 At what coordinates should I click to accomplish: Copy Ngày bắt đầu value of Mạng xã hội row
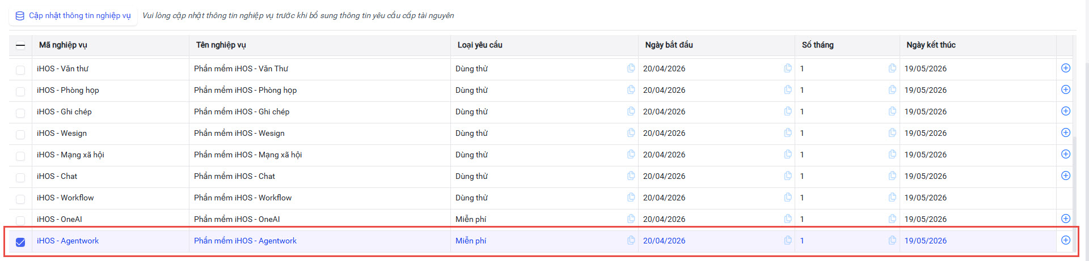point(788,154)
